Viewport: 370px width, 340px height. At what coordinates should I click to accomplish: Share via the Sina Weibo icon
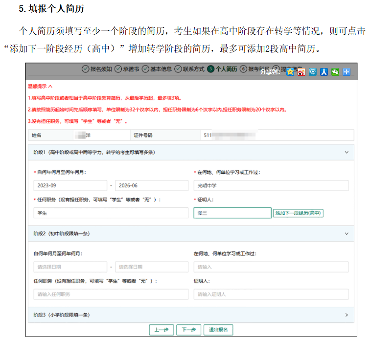(x=301, y=71)
